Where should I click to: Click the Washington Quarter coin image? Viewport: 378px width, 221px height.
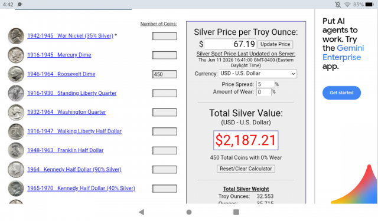[x=16, y=113]
